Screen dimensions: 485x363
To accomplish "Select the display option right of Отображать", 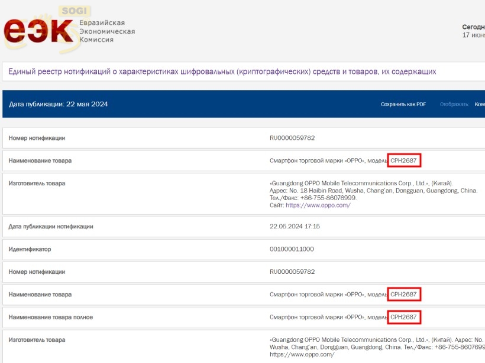I will point(479,104).
